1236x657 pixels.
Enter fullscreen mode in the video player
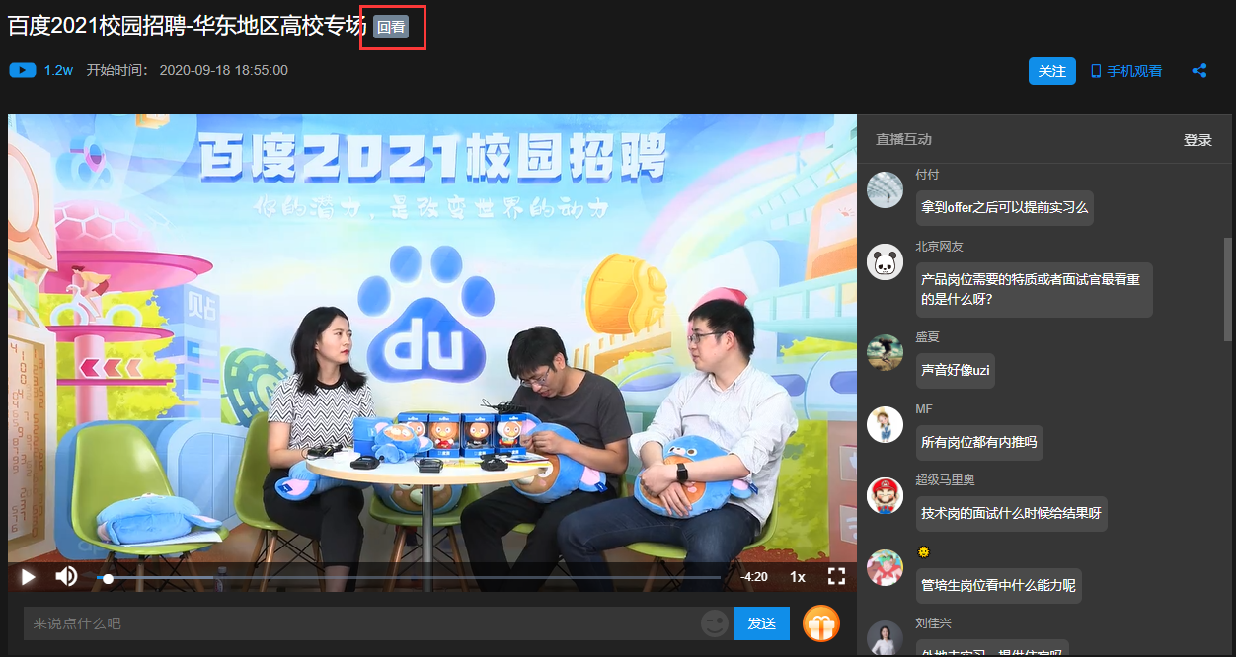tap(836, 576)
